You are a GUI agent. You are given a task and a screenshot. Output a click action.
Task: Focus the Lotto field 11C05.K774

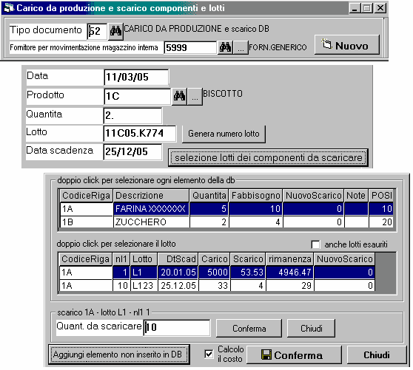point(140,133)
